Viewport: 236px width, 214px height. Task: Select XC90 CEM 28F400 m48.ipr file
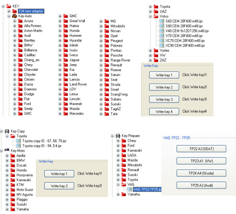pyautogui.click(x=185, y=46)
